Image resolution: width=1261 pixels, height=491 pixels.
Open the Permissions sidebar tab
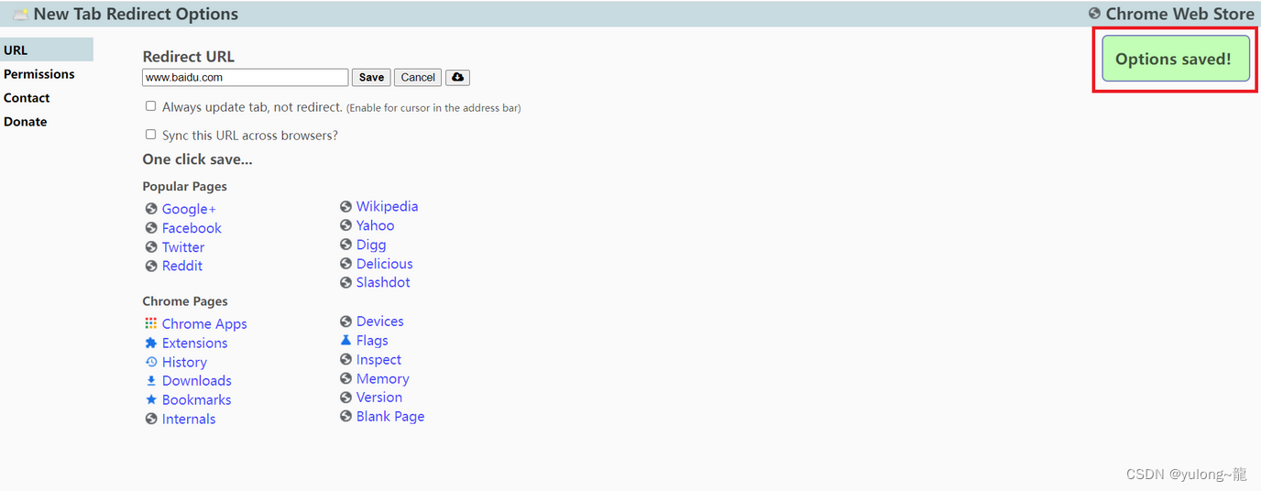tap(39, 74)
